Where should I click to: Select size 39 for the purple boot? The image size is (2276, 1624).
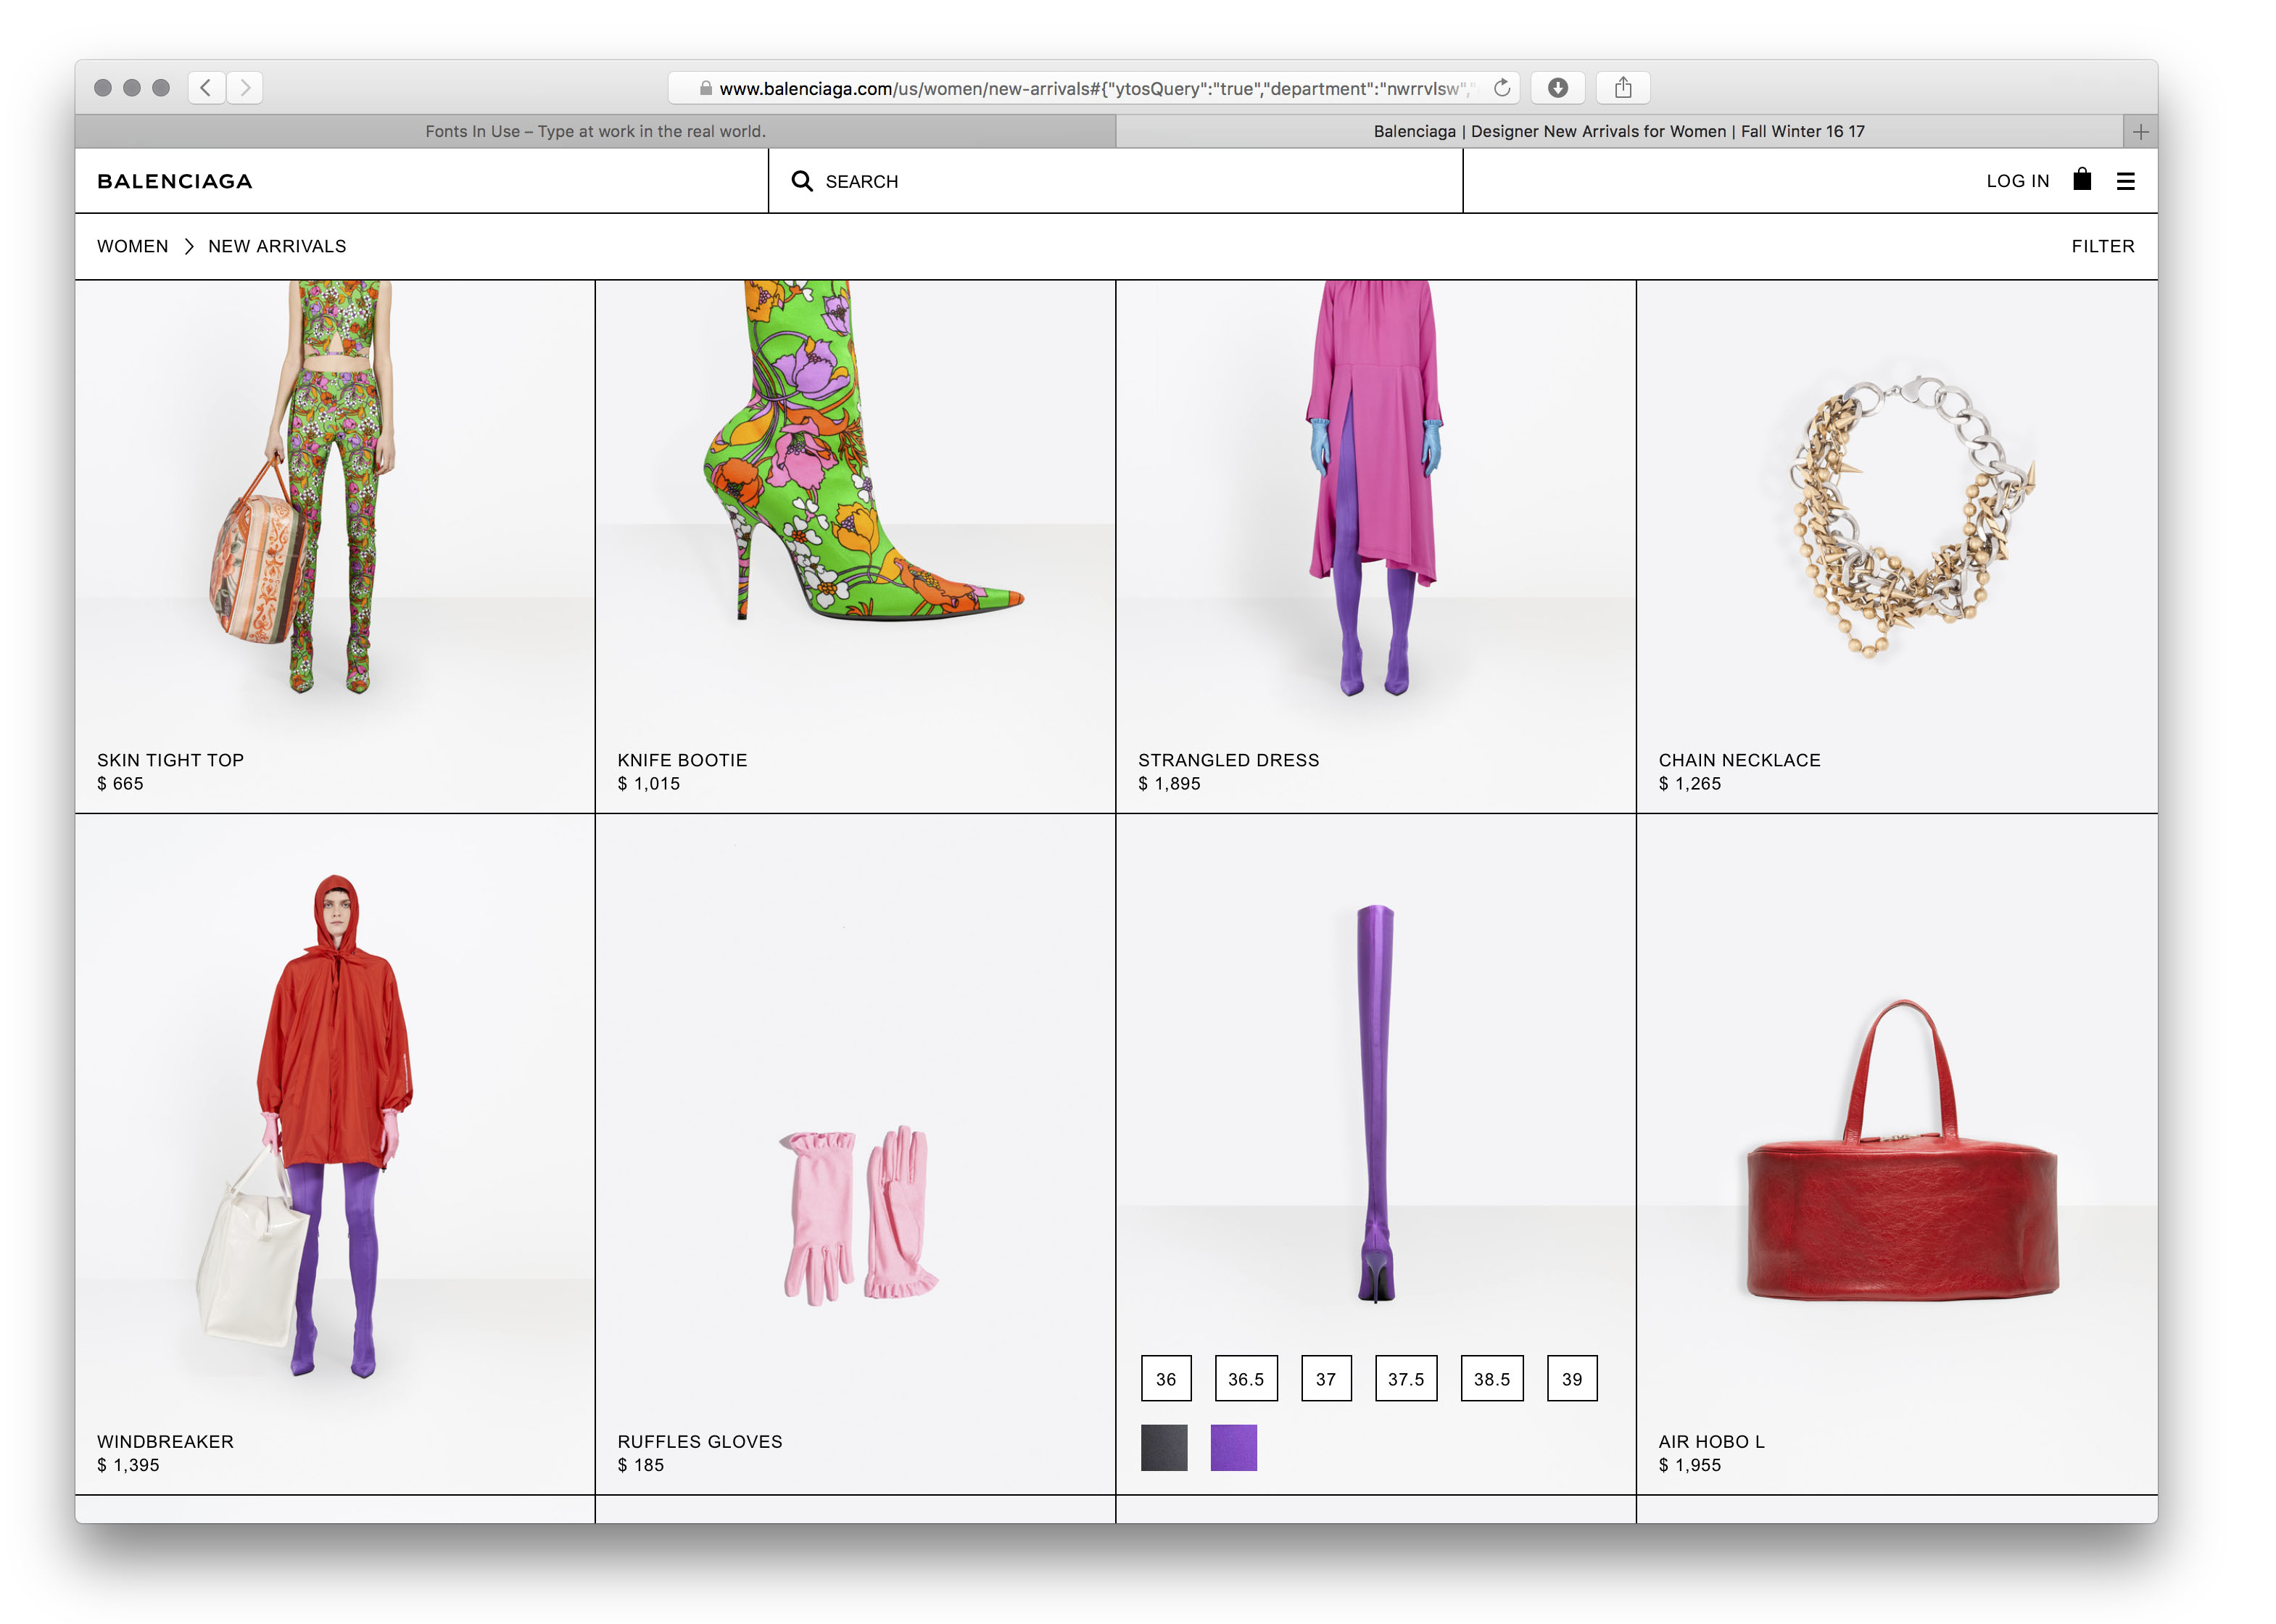pos(1571,1379)
